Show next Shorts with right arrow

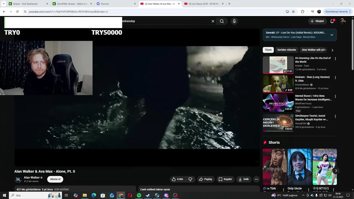click(336, 171)
